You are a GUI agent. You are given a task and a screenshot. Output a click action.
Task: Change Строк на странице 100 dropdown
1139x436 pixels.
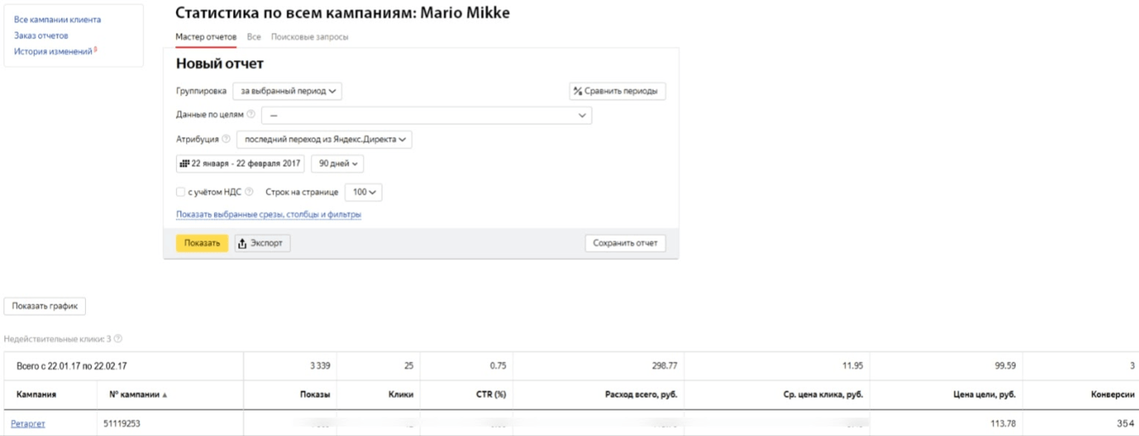pos(364,193)
